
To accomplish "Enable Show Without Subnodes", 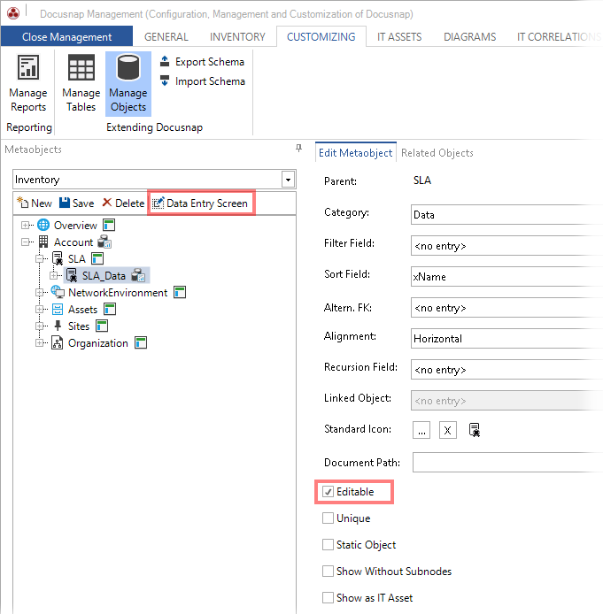I will tap(328, 572).
